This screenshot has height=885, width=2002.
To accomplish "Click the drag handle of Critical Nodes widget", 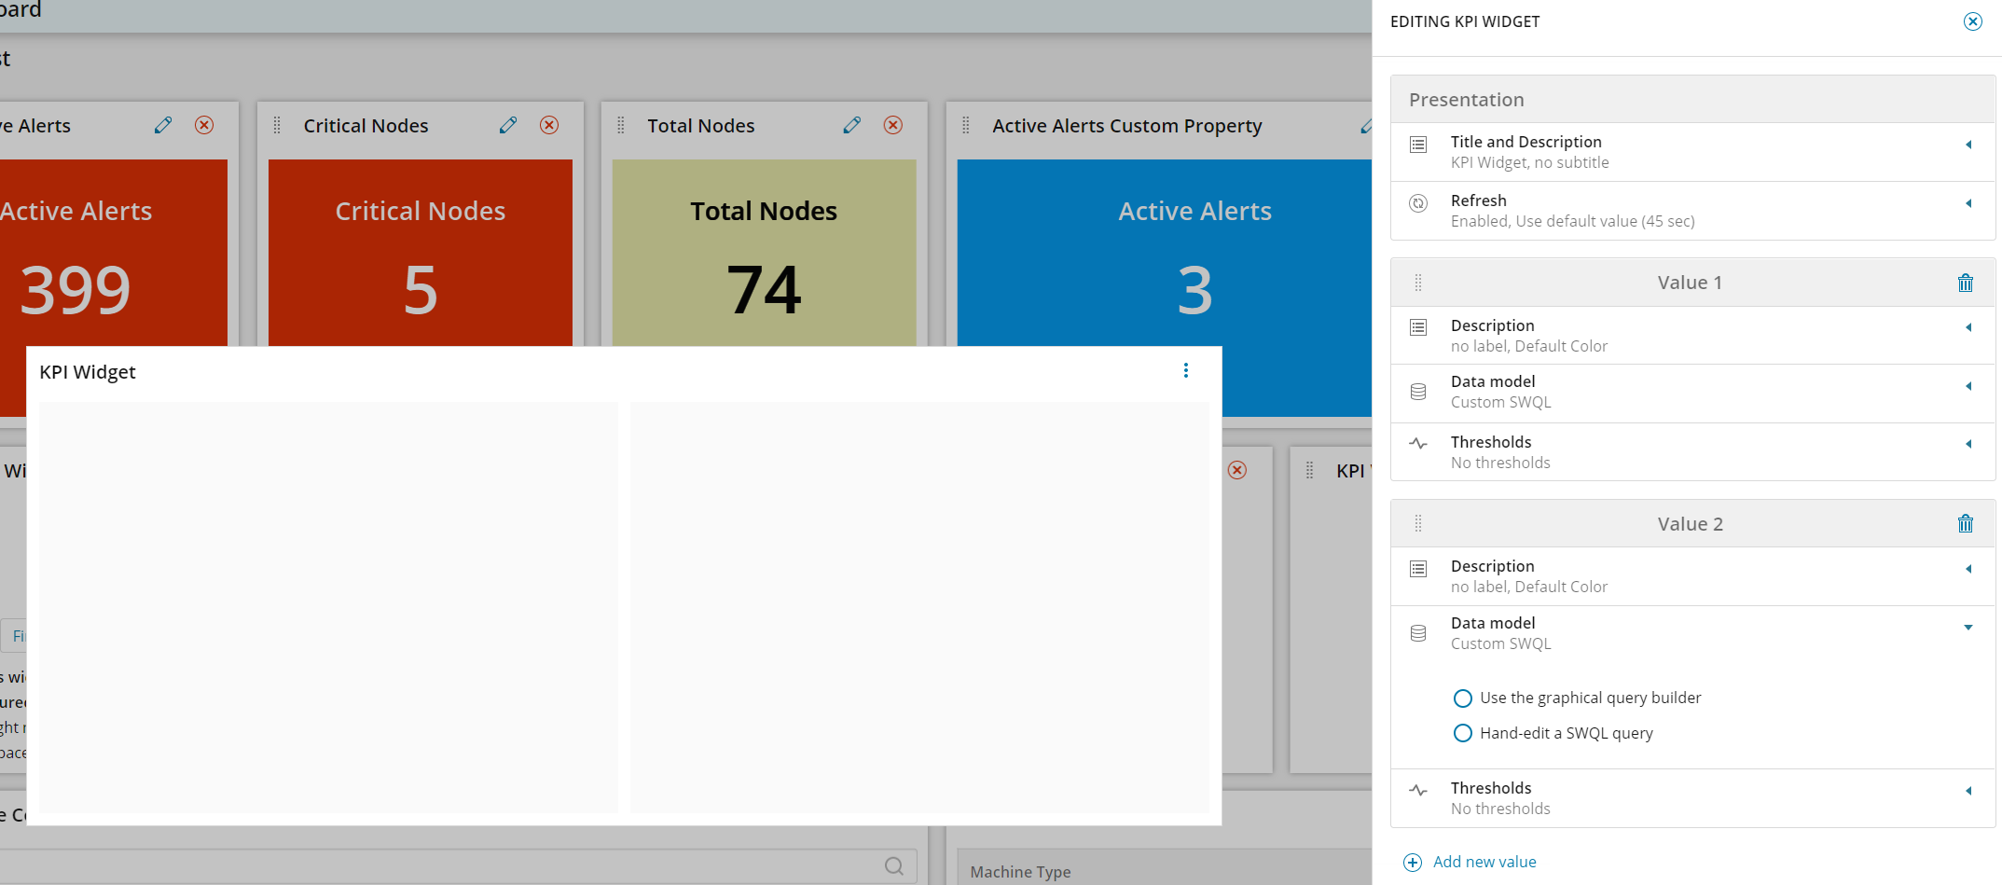I will (x=277, y=125).
